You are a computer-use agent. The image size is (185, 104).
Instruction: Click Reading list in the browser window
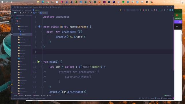178,18
